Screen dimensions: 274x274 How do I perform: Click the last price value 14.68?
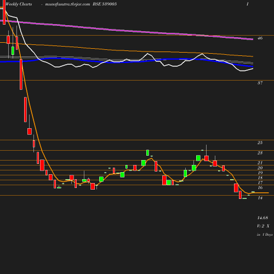[262, 218]
